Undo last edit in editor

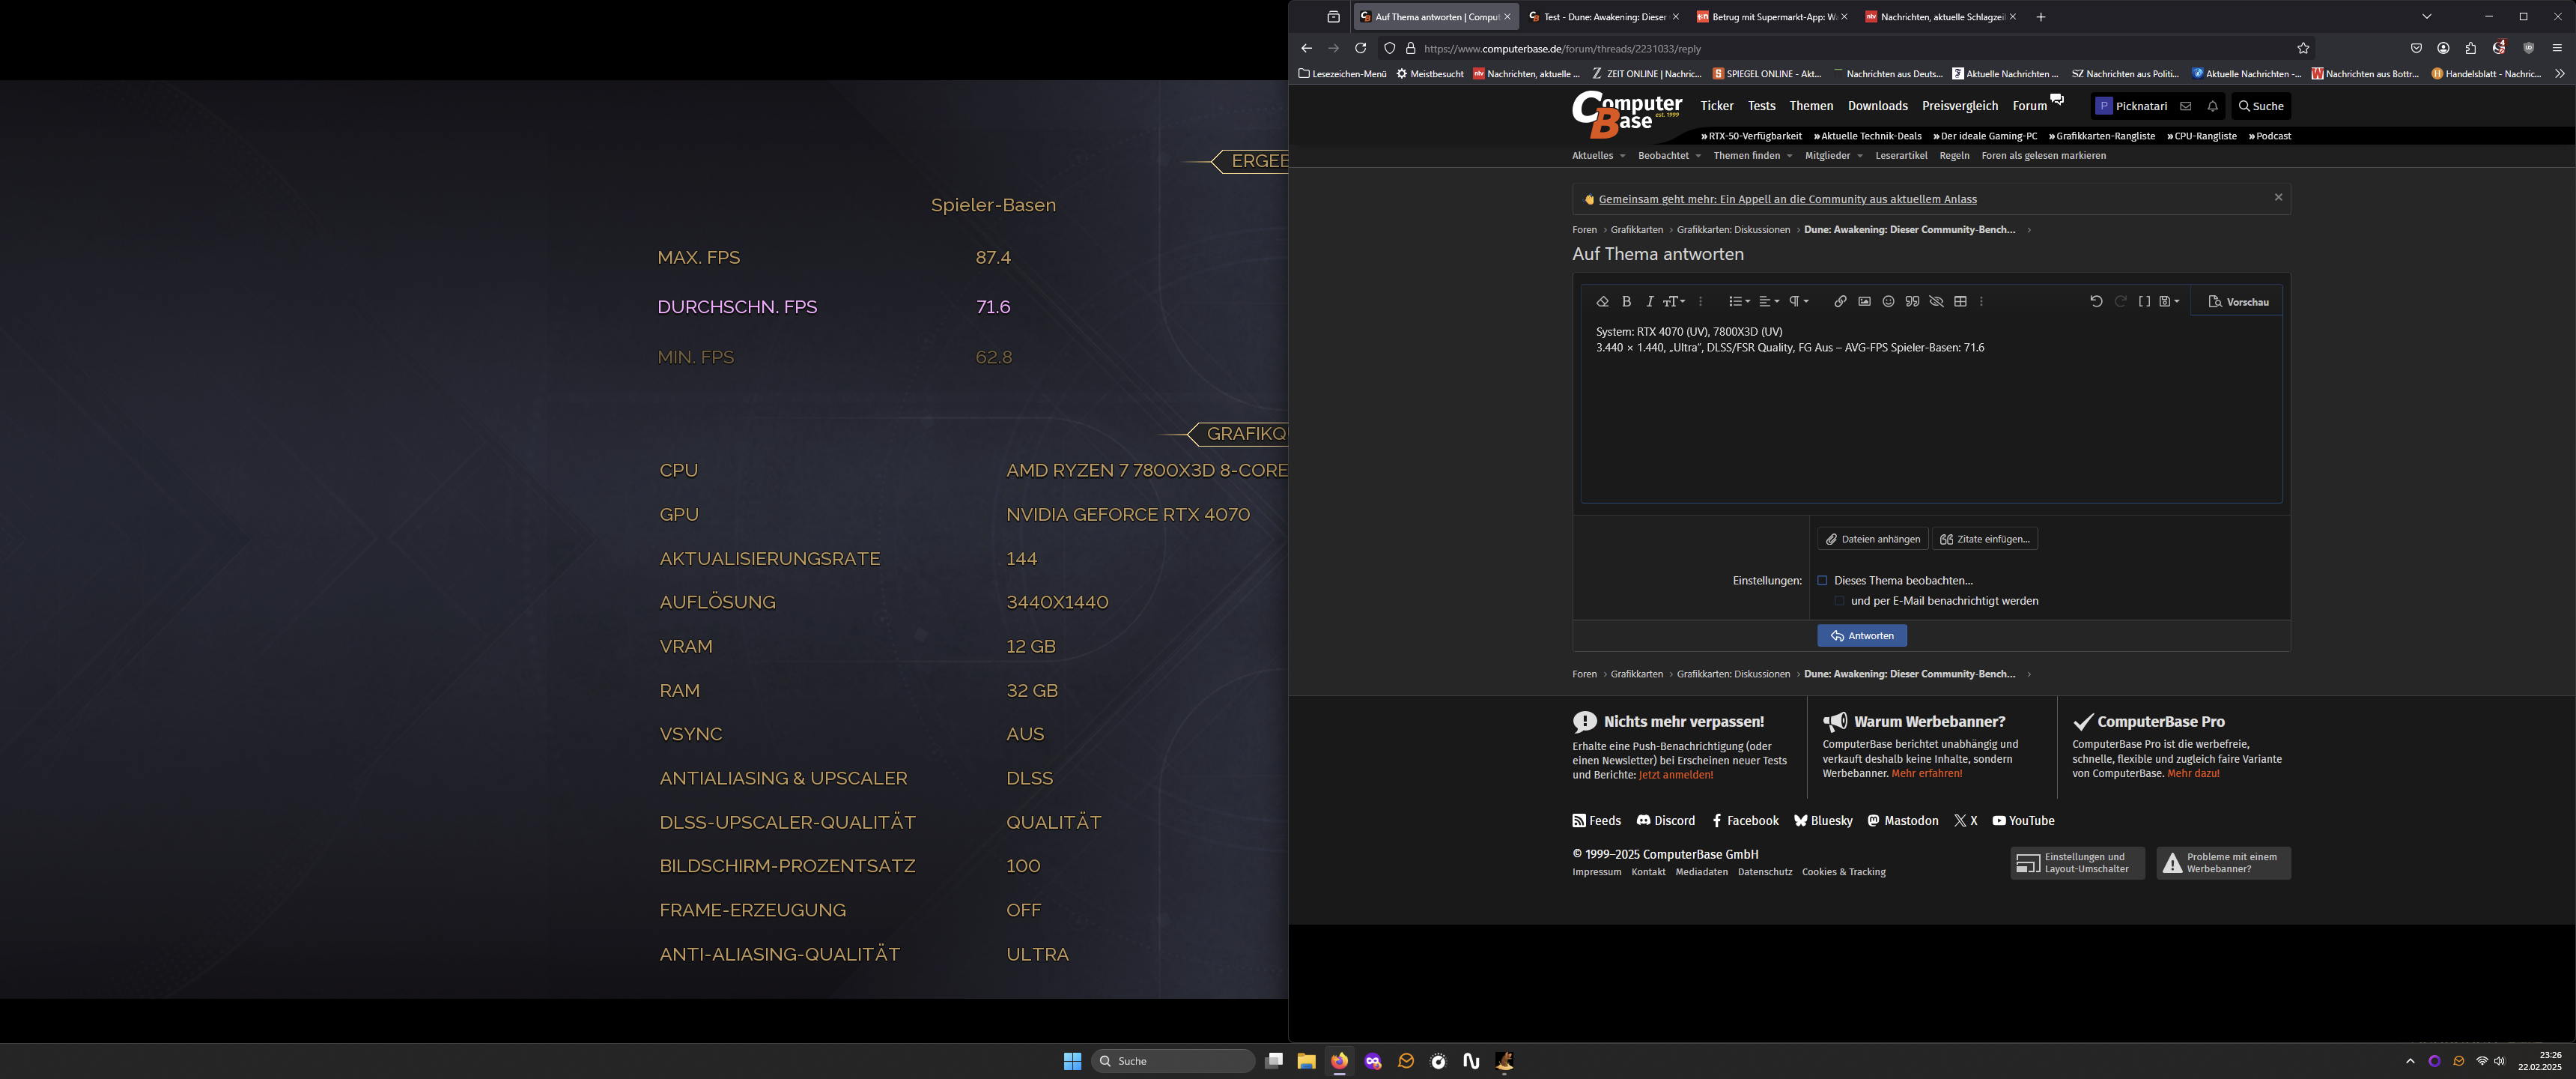2096,301
